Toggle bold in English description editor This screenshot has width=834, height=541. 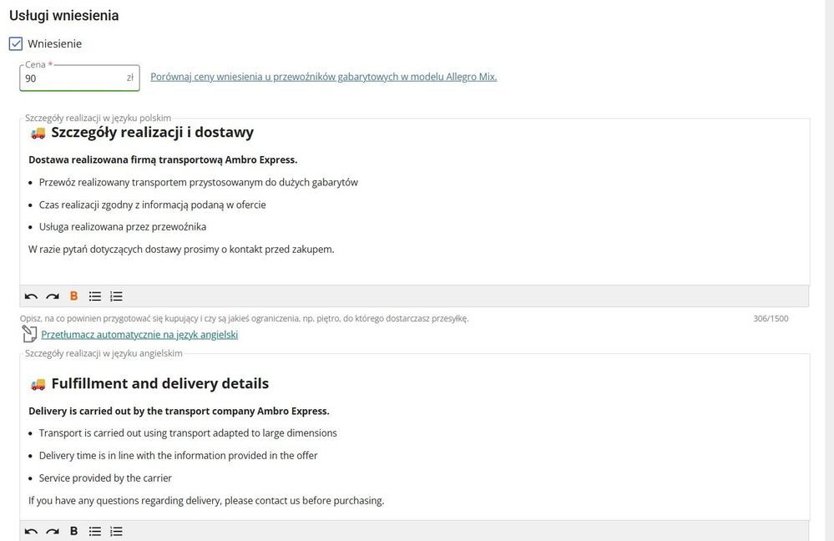point(73,532)
